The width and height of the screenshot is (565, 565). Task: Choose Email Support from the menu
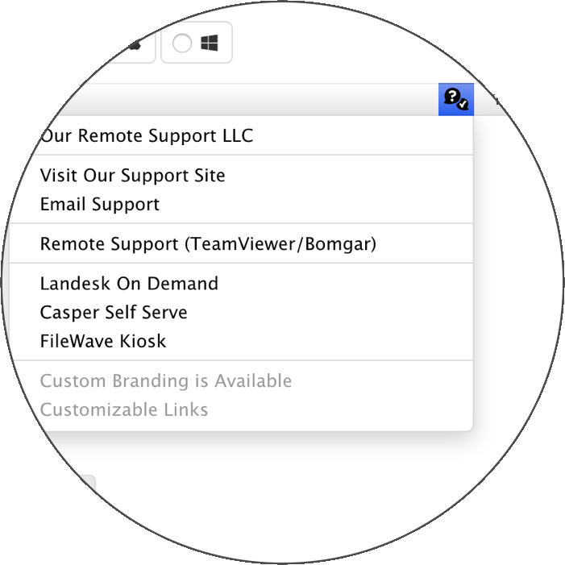click(100, 204)
